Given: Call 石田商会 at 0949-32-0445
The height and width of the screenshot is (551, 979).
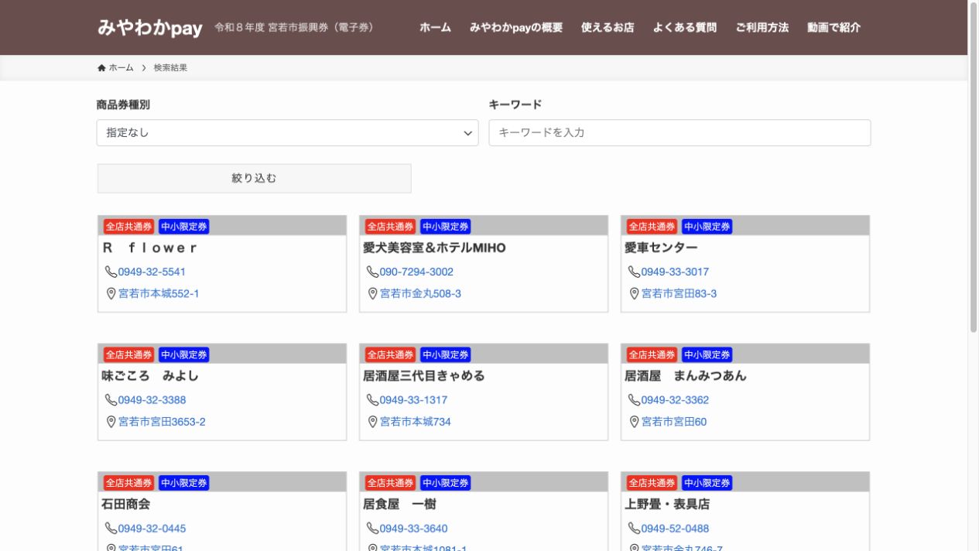Looking at the screenshot, I should 152,529.
